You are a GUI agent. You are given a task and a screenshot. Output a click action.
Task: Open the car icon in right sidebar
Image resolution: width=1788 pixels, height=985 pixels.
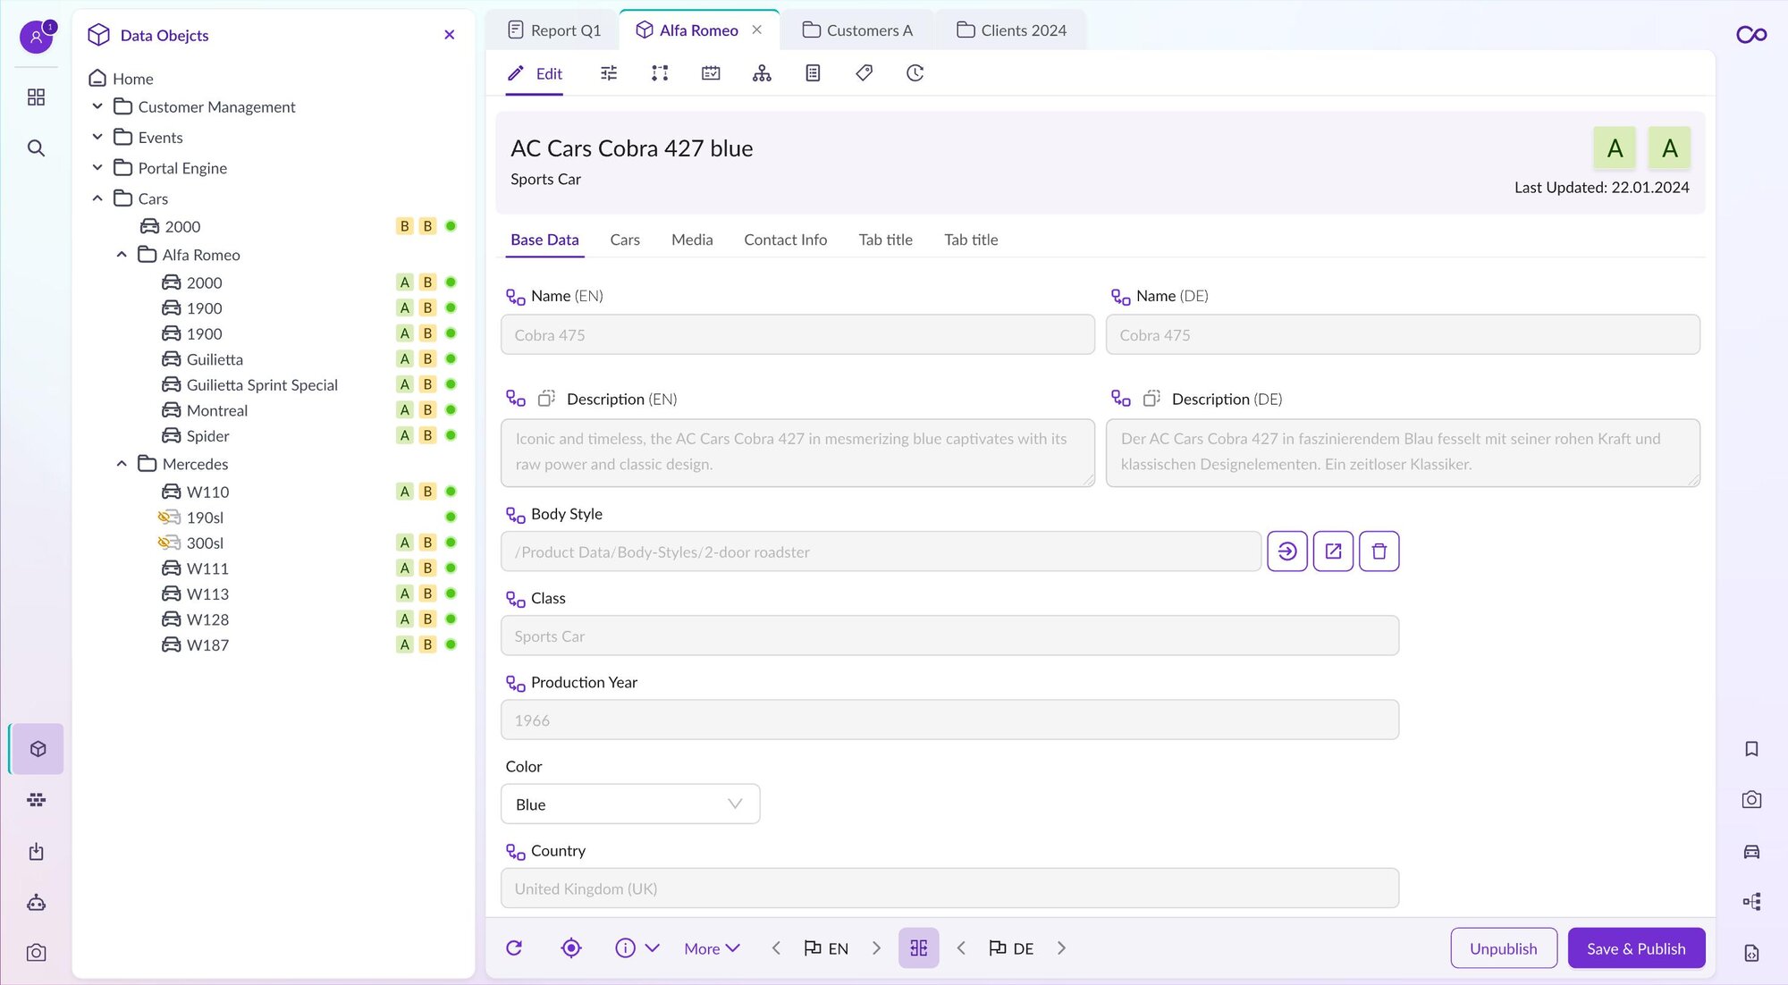point(1751,851)
